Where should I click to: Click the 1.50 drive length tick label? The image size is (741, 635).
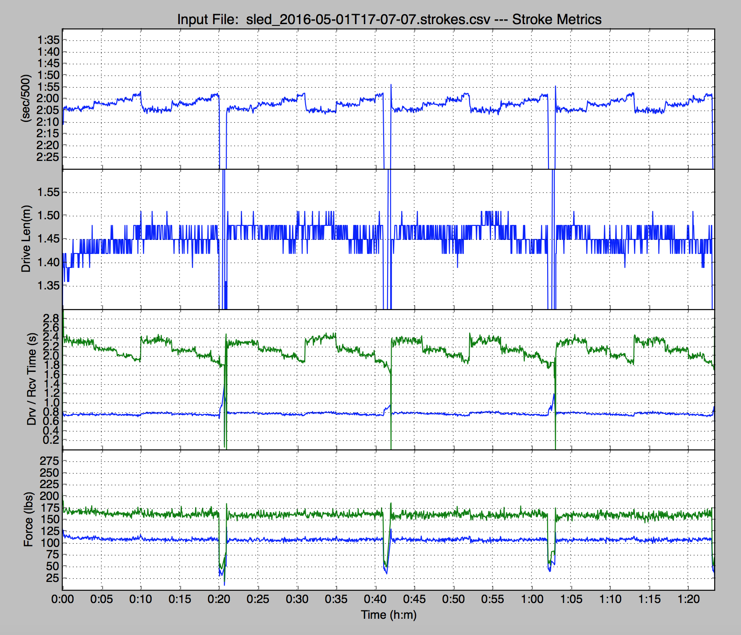point(48,215)
